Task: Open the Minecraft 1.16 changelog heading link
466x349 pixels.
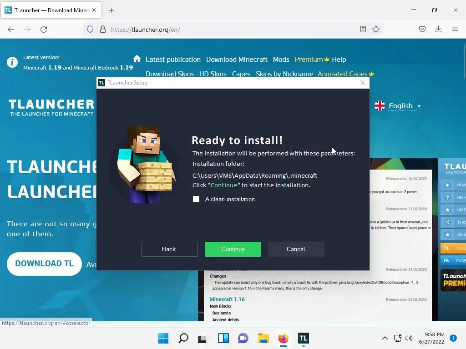Action: pyautogui.click(x=227, y=299)
